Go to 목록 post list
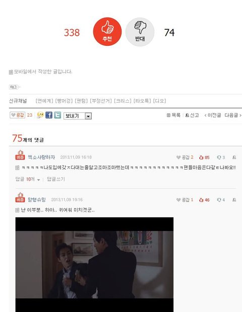The height and width of the screenshot is (312, 242). [x=173, y=115]
